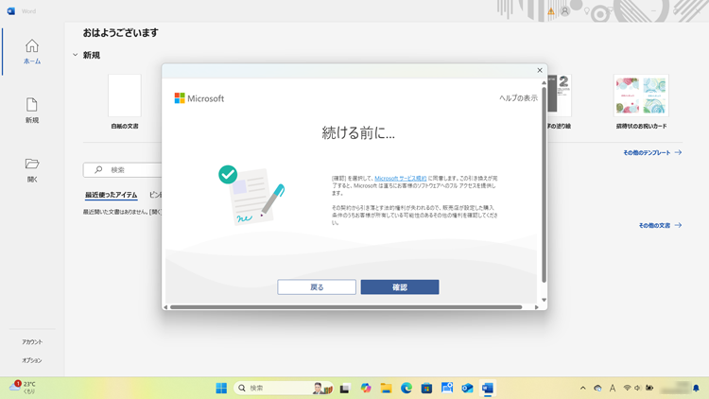Select the 最近使ったアイテム tab

[111, 195]
